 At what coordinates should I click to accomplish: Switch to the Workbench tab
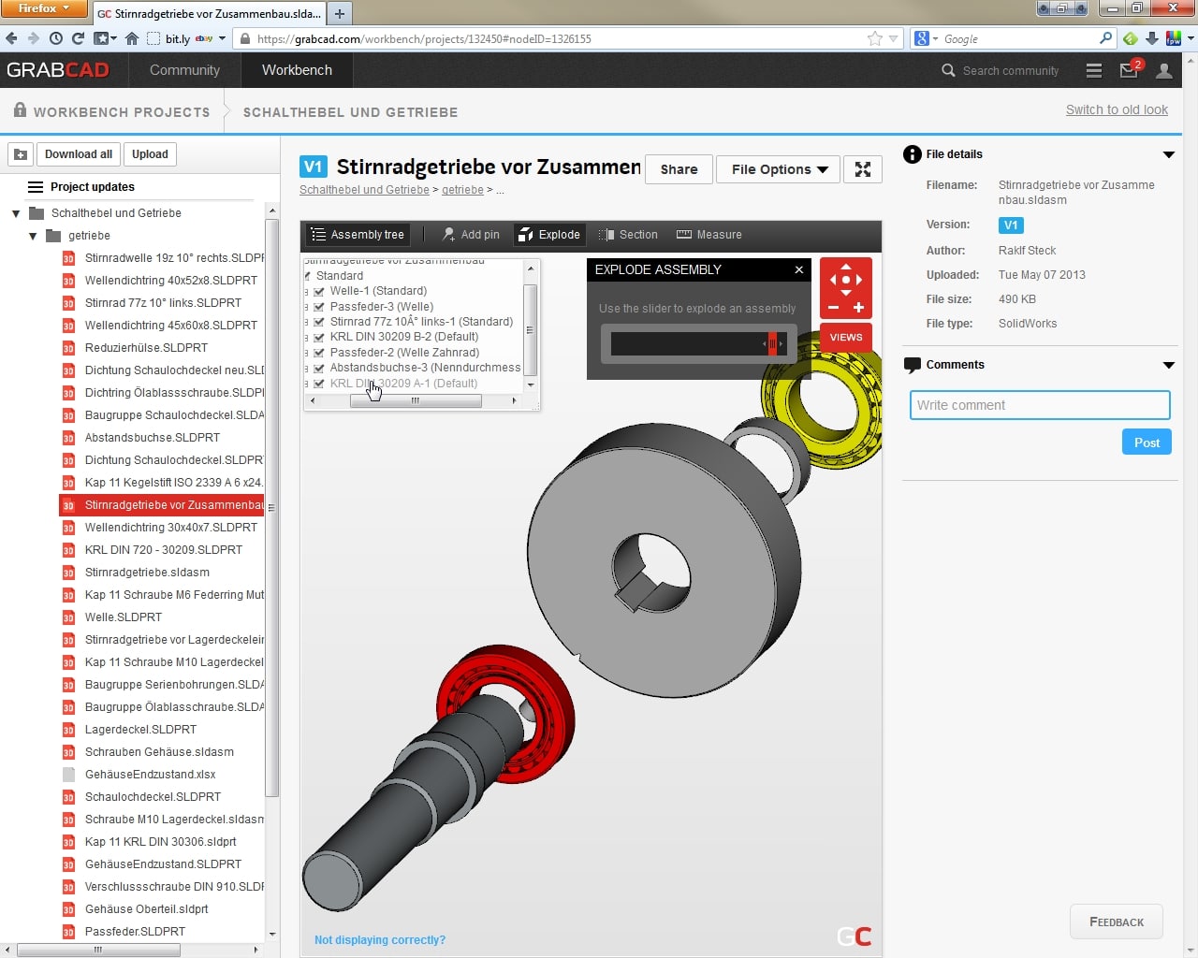point(296,70)
